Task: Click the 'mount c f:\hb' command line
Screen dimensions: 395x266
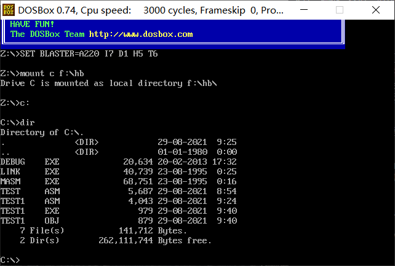Action: 42,74
